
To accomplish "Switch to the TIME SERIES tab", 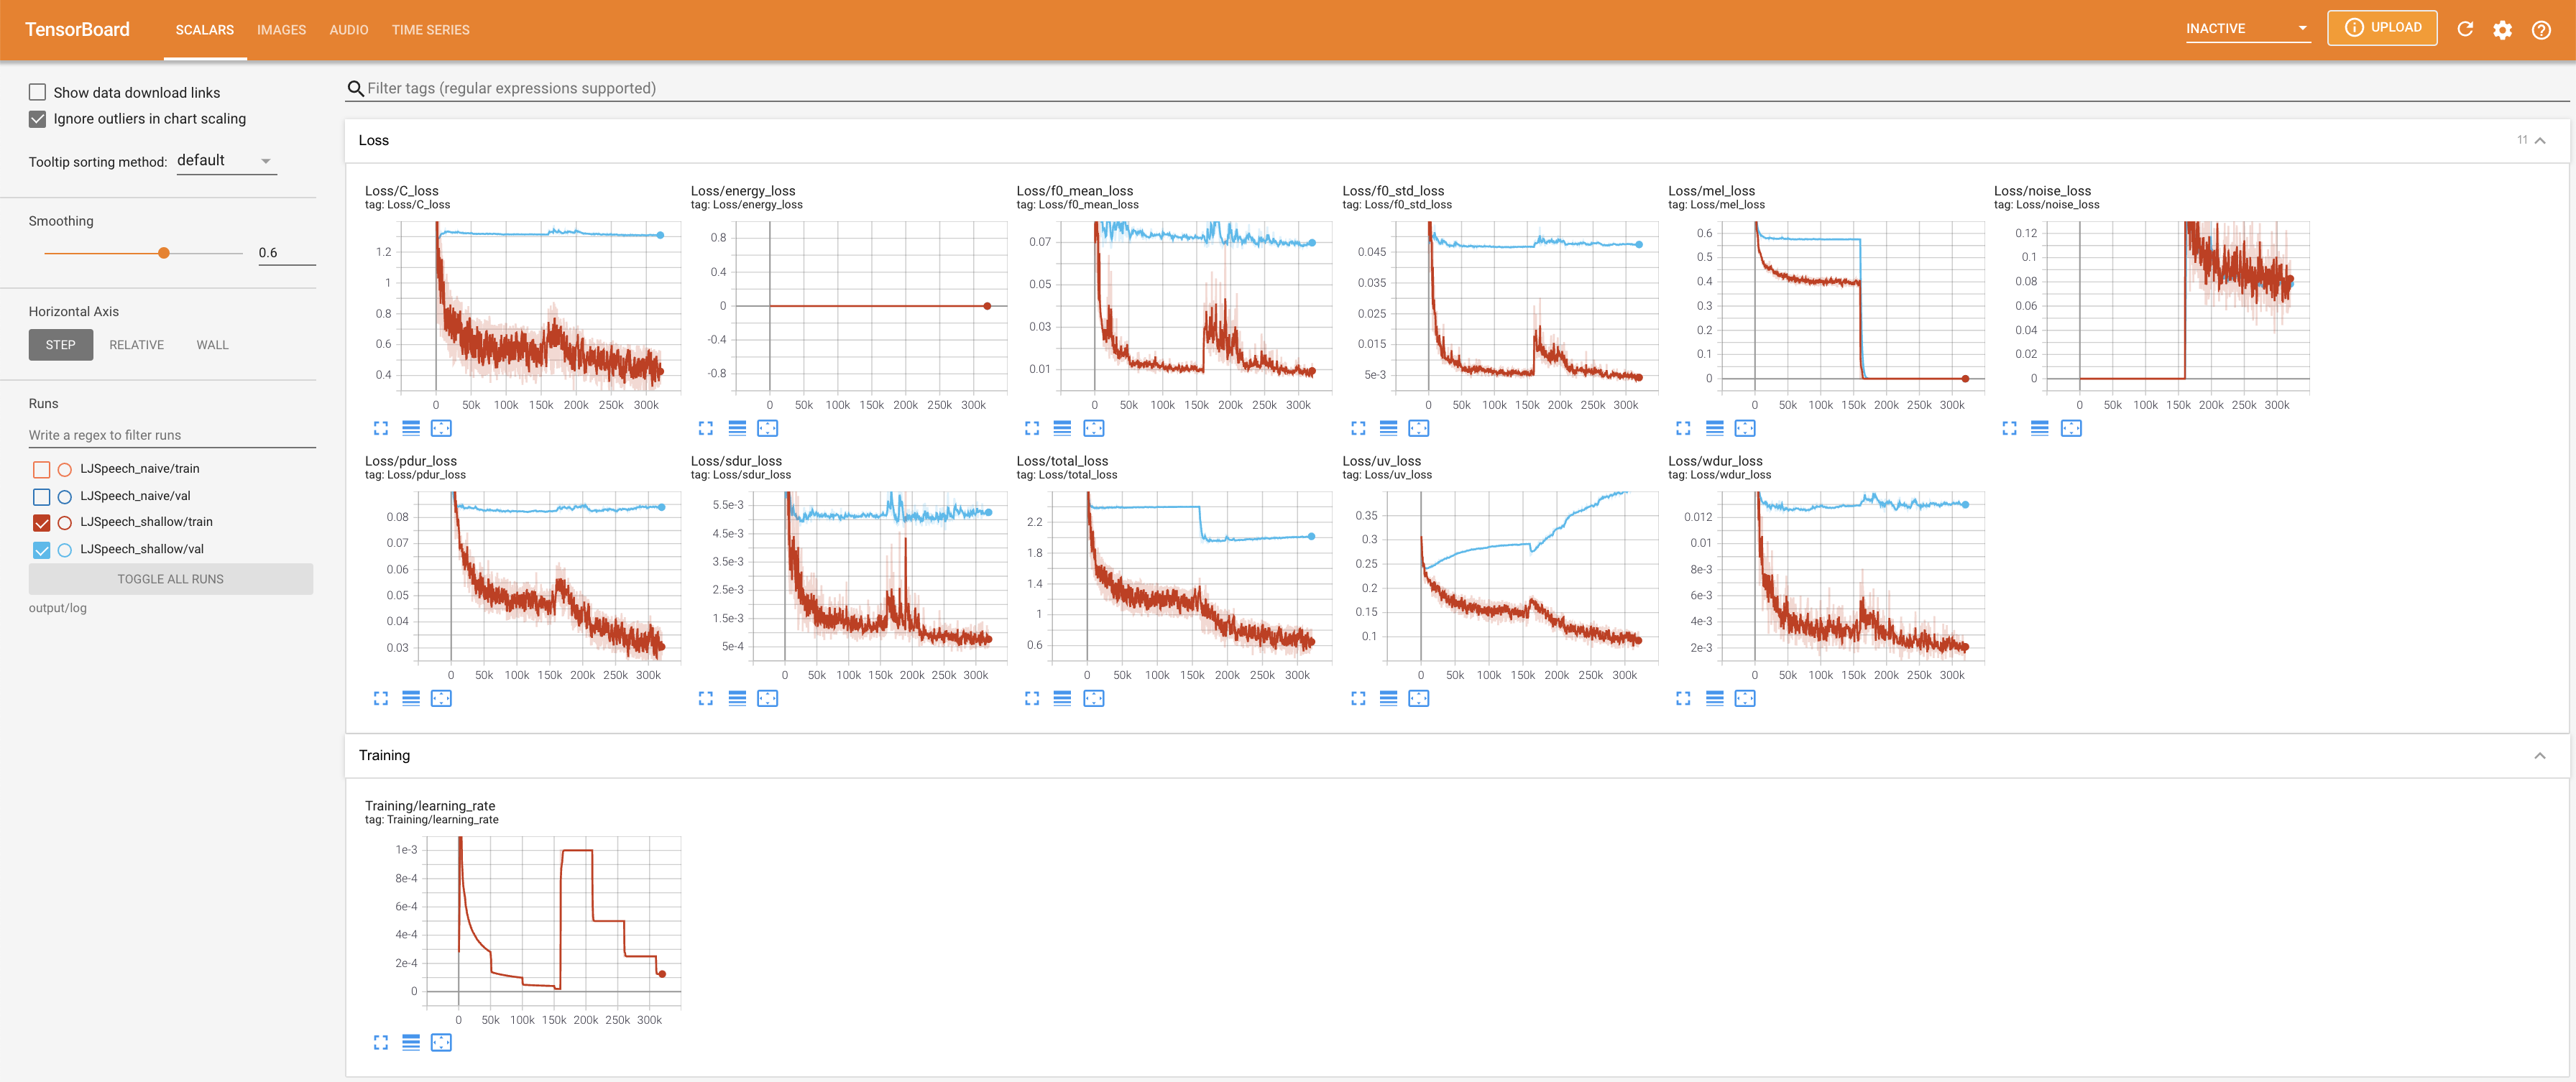I will point(430,30).
